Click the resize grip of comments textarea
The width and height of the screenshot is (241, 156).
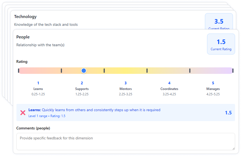tap(233, 148)
